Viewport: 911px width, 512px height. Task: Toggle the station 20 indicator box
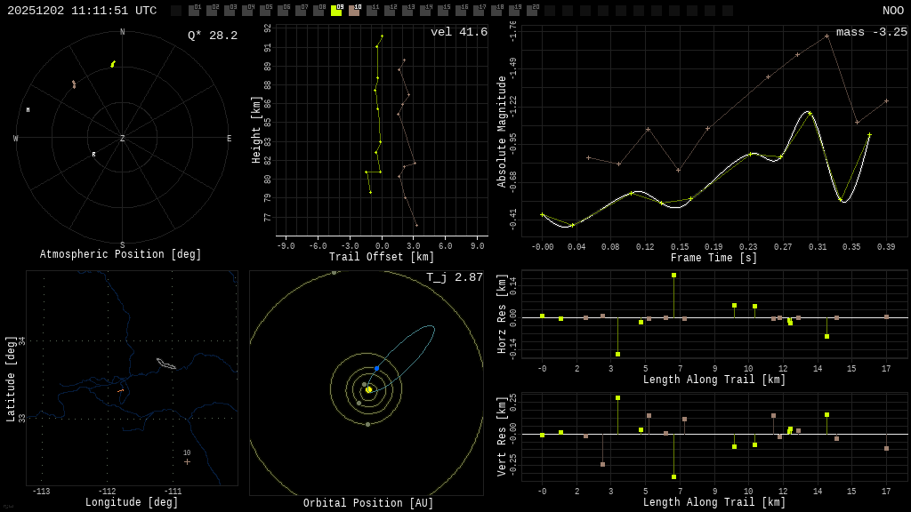pyautogui.click(x=532, y=11)
